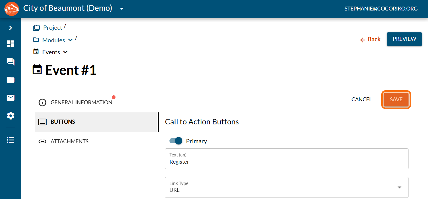Image resolution: width=428 pixels, height=199 pixels.
Task: Expand the left sidebar navigation chevron
Action: (x=10, y=28)
